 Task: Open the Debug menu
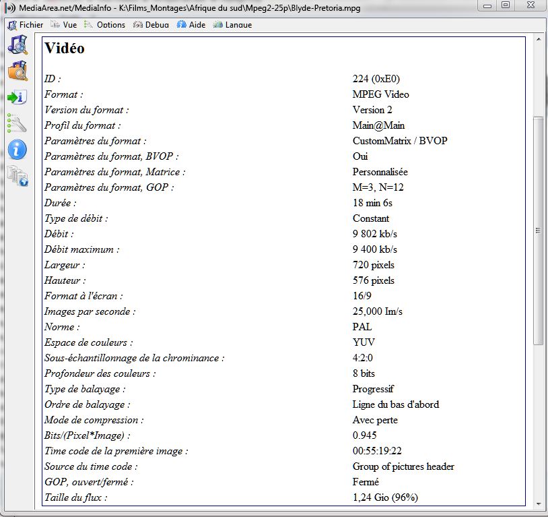[151, 25]
